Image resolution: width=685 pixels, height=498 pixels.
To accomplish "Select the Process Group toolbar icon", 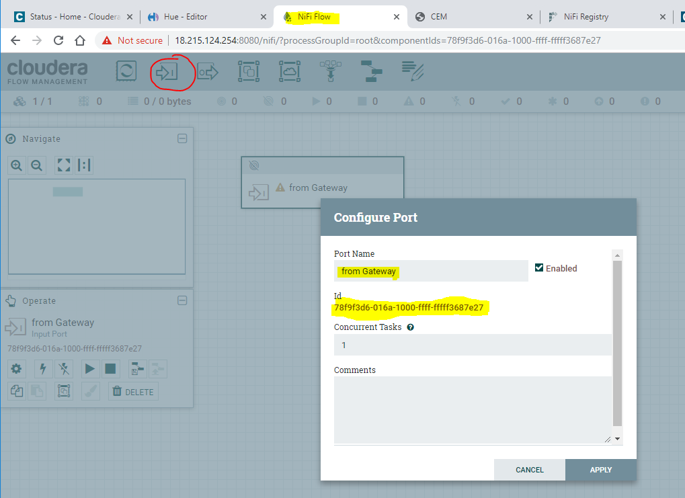I will [249, 71].
